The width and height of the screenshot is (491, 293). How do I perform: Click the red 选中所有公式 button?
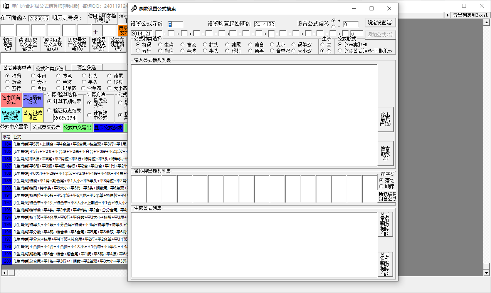[x=11, y=100]
